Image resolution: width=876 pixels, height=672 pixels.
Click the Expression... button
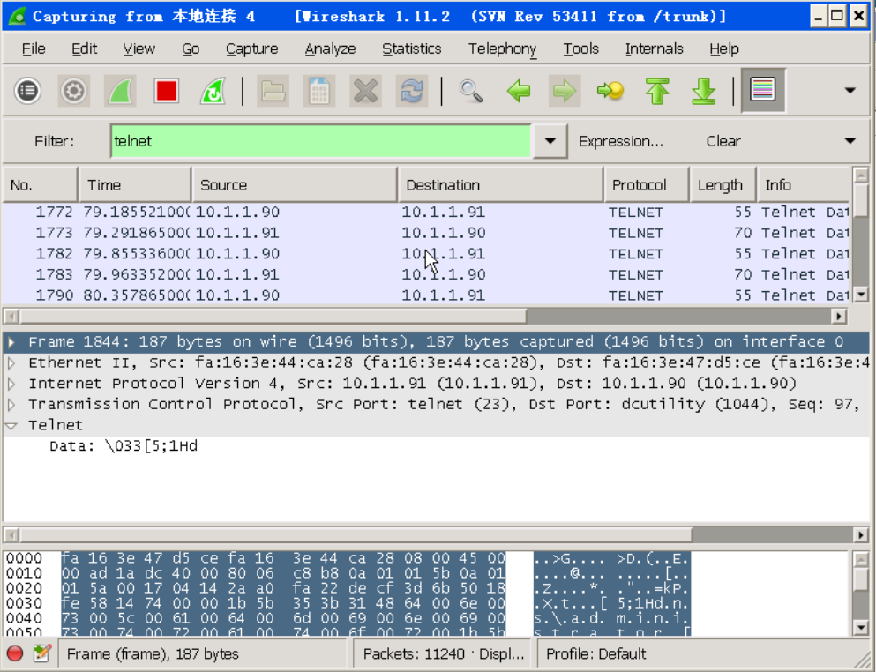[x=621, y=141]
